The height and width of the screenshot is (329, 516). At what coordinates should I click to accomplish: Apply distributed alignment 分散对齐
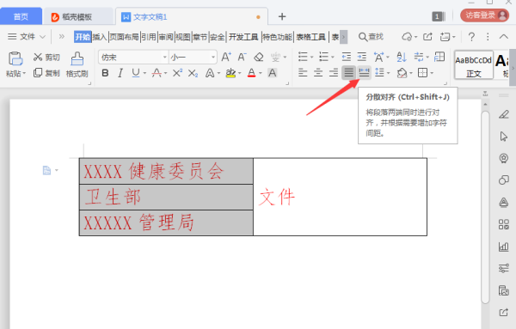[364, 73]
